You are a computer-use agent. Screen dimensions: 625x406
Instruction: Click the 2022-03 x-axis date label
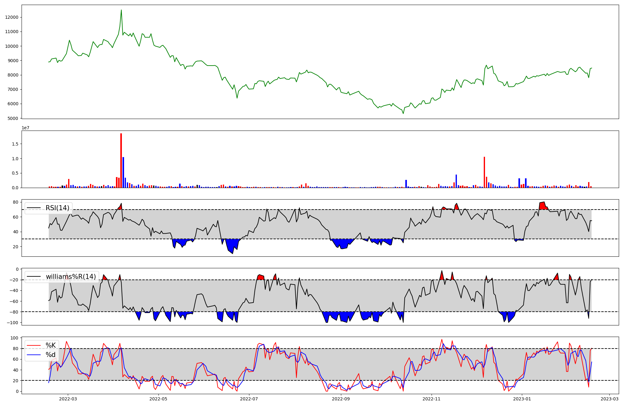point(68,399)
